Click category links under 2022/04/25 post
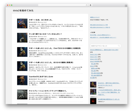Image resolution: width=133 pixels, height=112 pixels. pos(56,93)
